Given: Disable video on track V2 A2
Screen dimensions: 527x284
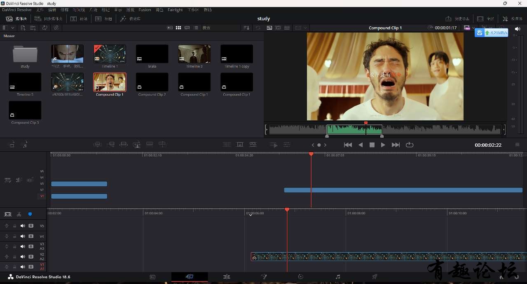Looking at the screenshot, I should coord(31,257).
